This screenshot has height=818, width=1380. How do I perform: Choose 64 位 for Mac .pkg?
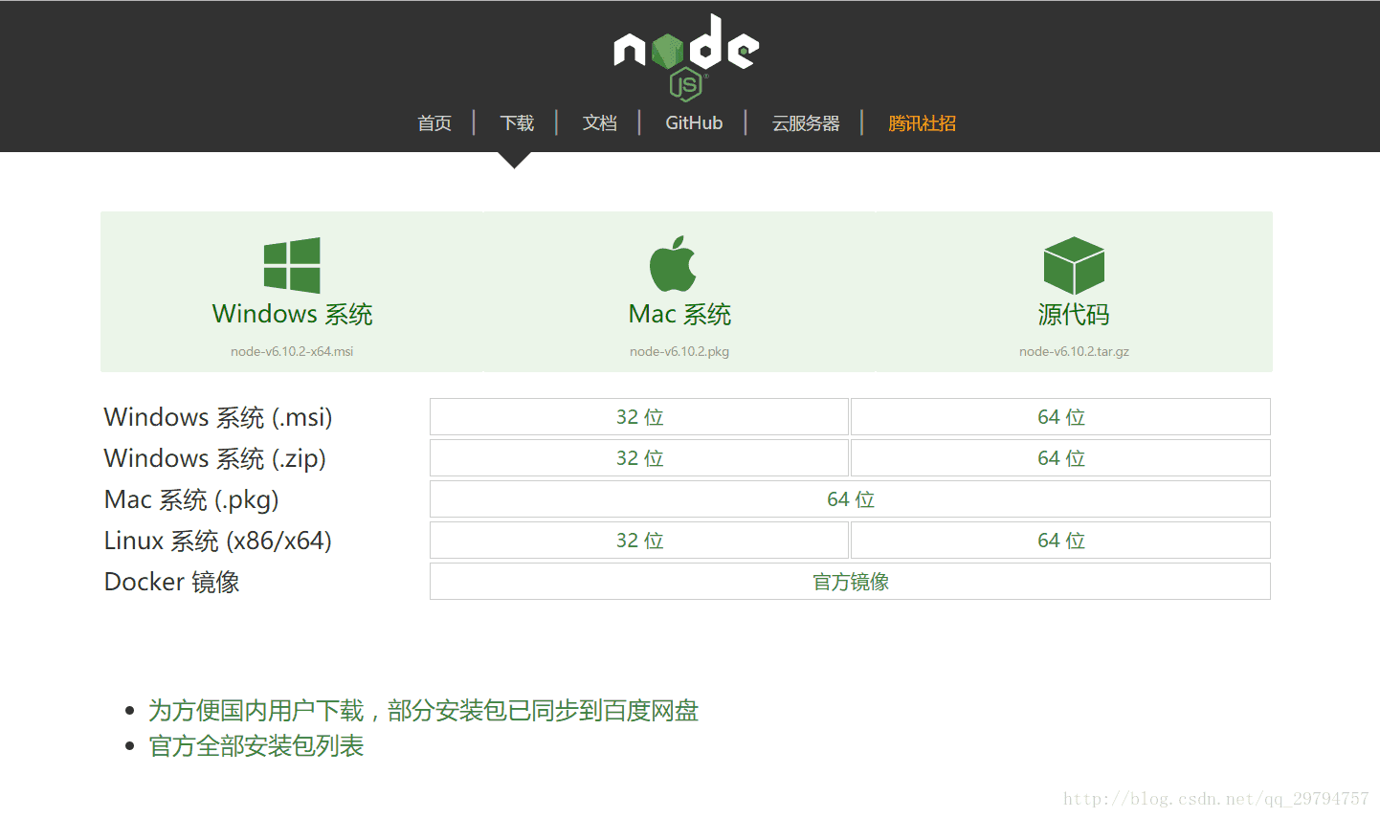click(x=850, y=499)
